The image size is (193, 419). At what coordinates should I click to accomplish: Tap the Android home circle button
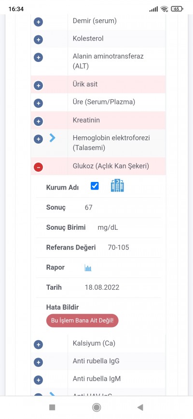click(96, 407)
